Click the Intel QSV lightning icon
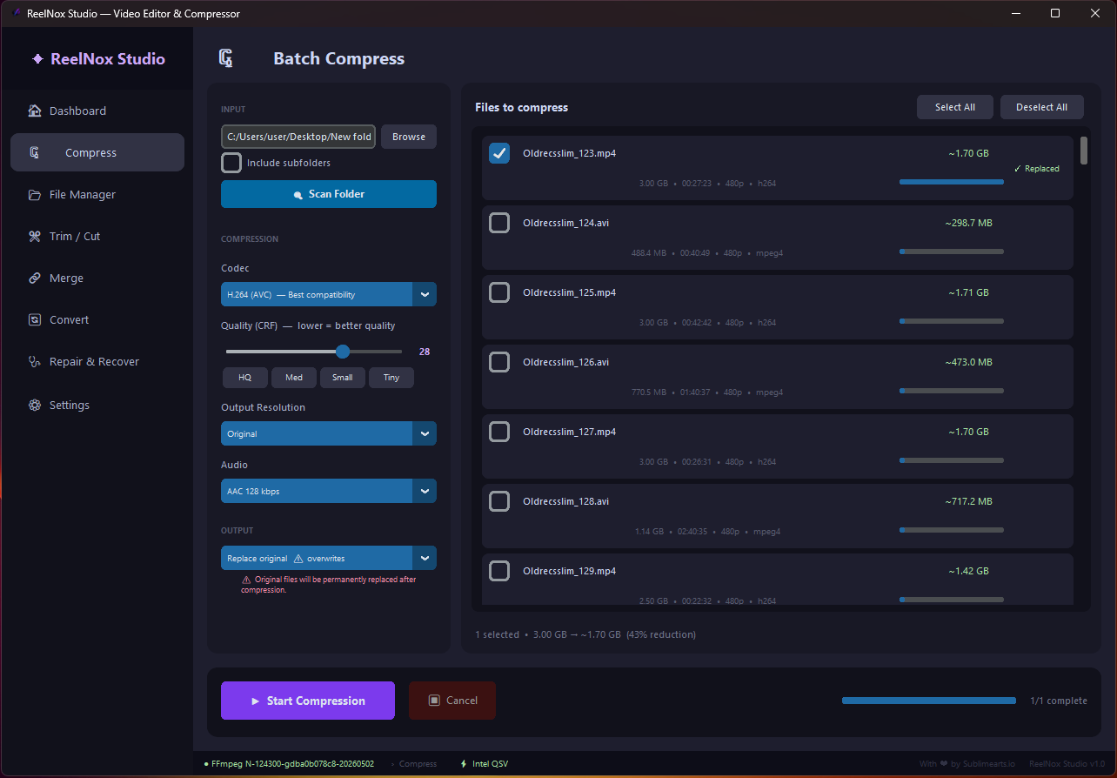The width and height of the screenshot is (1117, 778). 464,764
